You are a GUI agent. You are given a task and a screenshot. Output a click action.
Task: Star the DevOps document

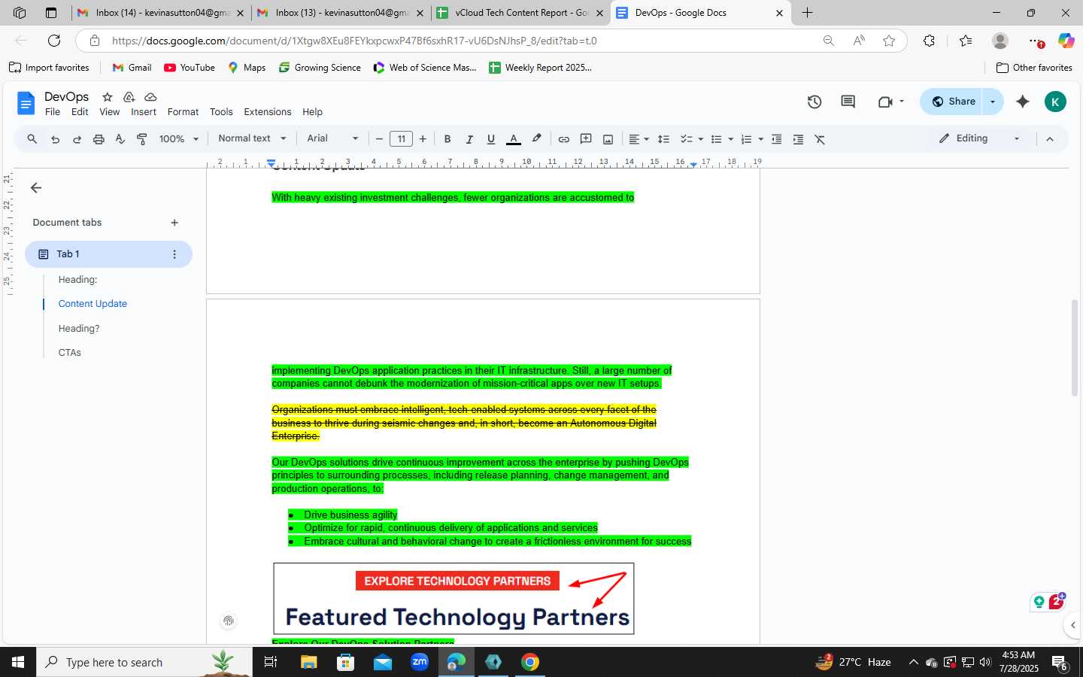[108, 97]
